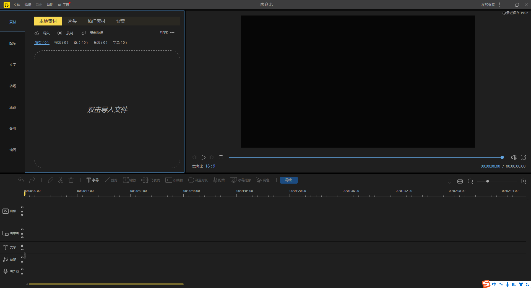The image size is (531, 288).
Task: Click the 录制 record icon
Action: [60, 33]
